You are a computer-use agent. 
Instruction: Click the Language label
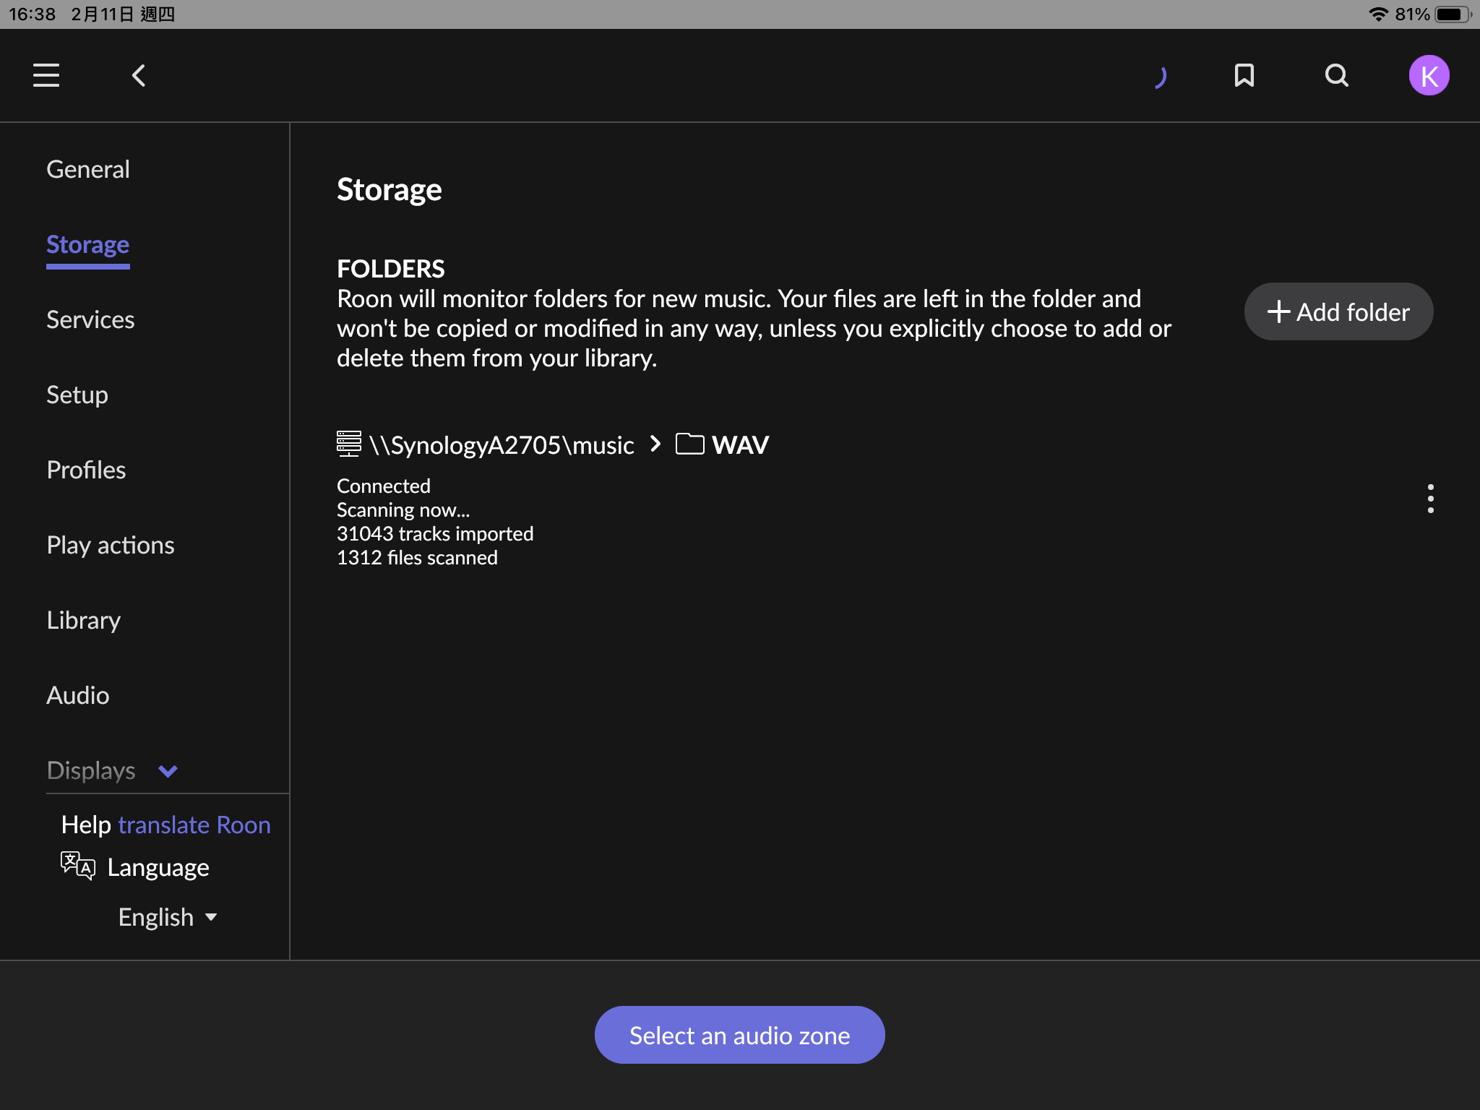pos(158,867)
